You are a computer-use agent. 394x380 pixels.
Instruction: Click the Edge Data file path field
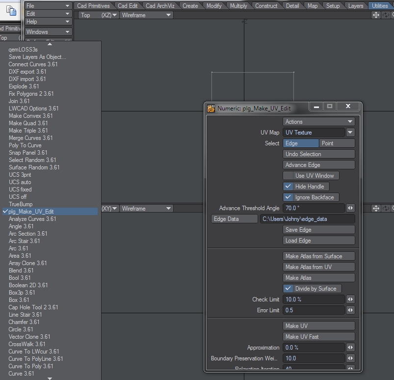click(307, 219)
